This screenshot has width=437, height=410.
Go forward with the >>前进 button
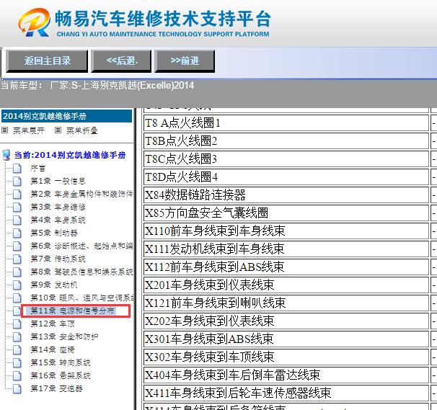pos(185,61)
